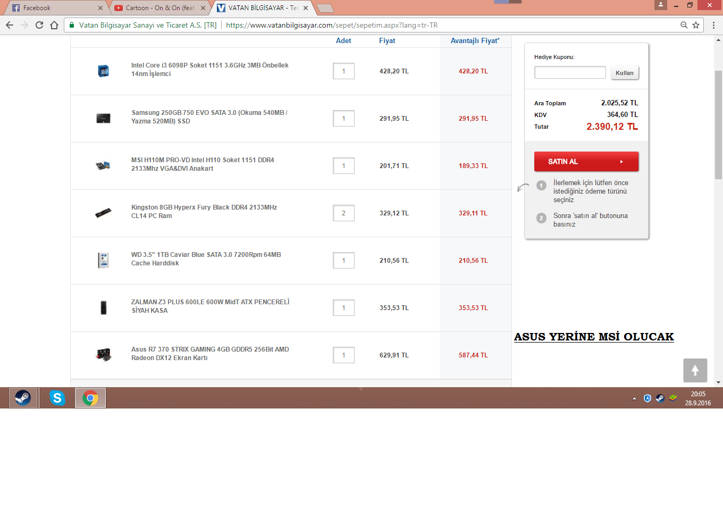Edit quantity for ZALMAN Z3 PLUS case
723x517 pixels.
tap(343, 308)
